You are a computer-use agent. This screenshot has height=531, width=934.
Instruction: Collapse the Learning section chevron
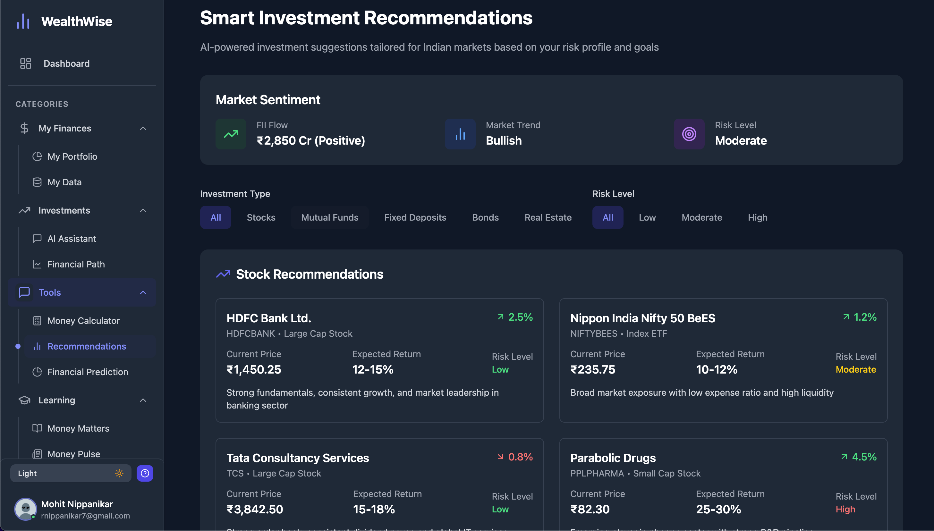tap(143, 400)
